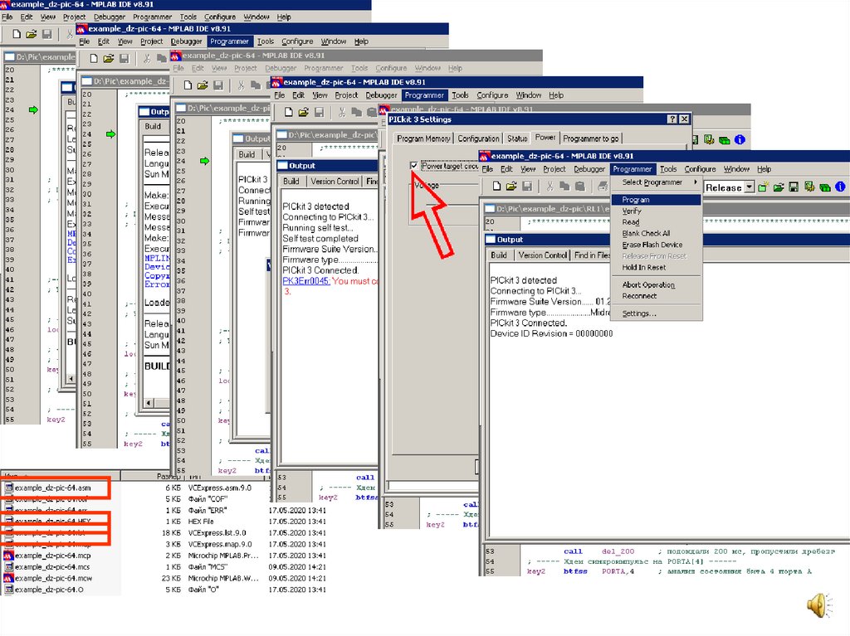Open Configure menu in the front MPLAB window
Image resolution: width=850 pixels, height=636 pixels.
pyautogui.click(x=700, y=169)
